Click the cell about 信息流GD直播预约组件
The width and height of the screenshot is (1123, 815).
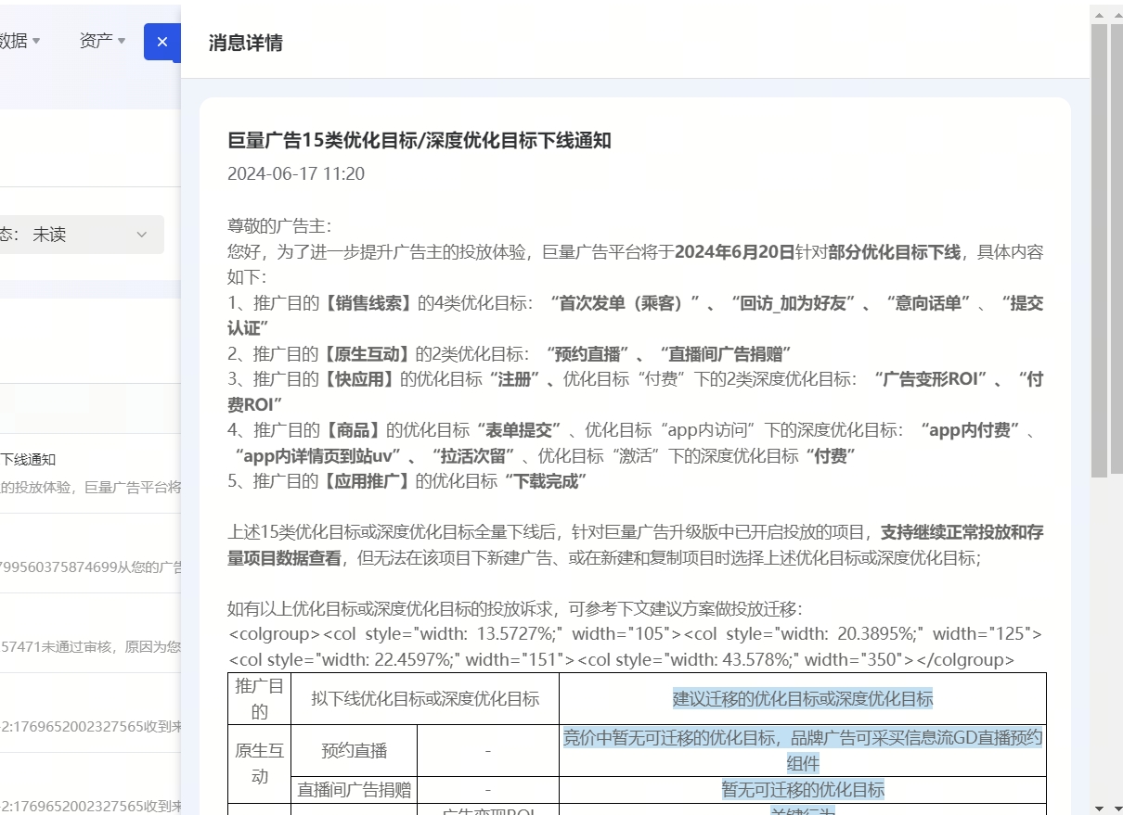[803, 751]
